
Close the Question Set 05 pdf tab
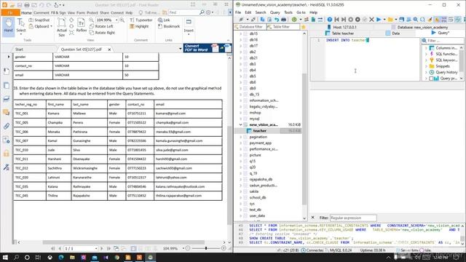coord(109,49)
